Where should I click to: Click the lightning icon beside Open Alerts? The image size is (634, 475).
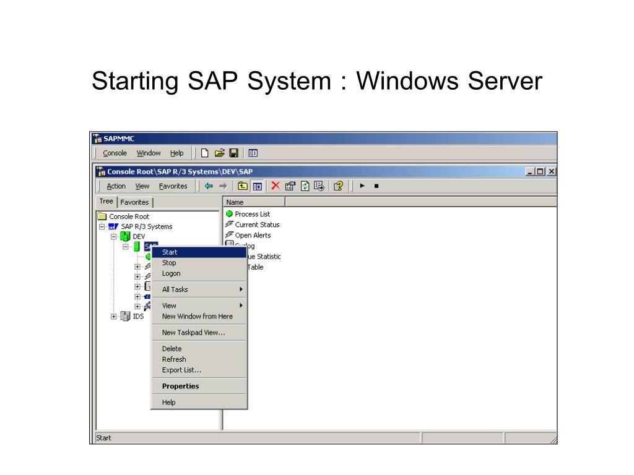pyautogui.click(x=229, y=234)
